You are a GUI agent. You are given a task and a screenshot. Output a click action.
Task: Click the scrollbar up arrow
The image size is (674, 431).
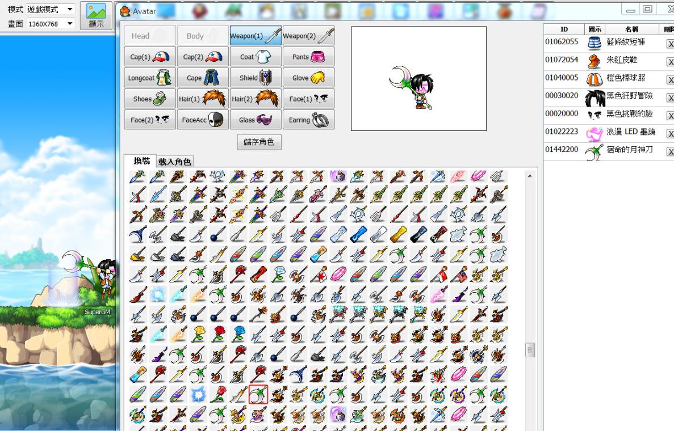click(530, 176)
